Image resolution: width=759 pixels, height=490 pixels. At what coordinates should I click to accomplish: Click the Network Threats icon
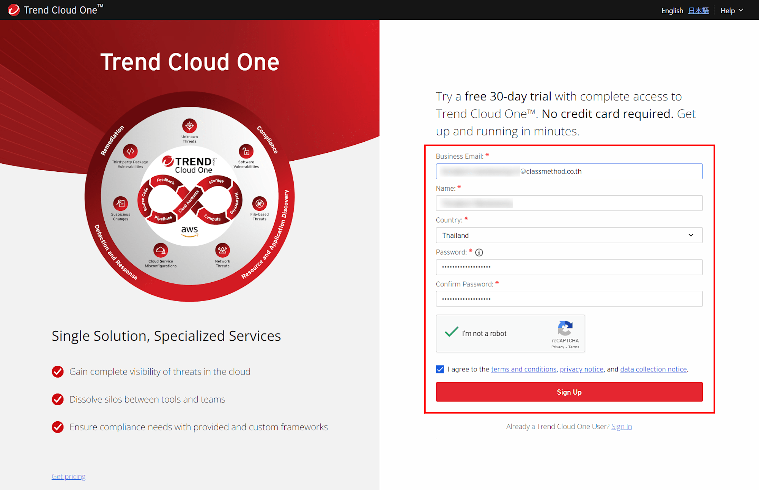click(x=222, y=250)
